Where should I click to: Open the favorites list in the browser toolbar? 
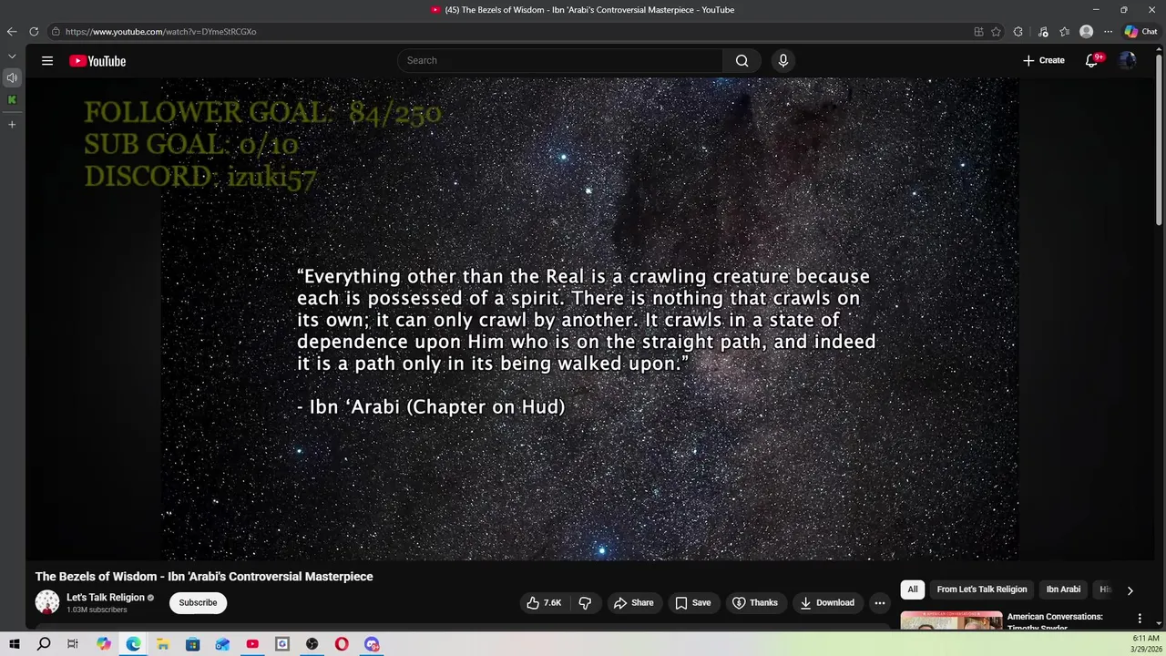click(1064, 32)
